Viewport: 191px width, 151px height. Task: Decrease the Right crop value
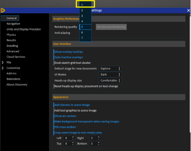click(x=99, y=139)
